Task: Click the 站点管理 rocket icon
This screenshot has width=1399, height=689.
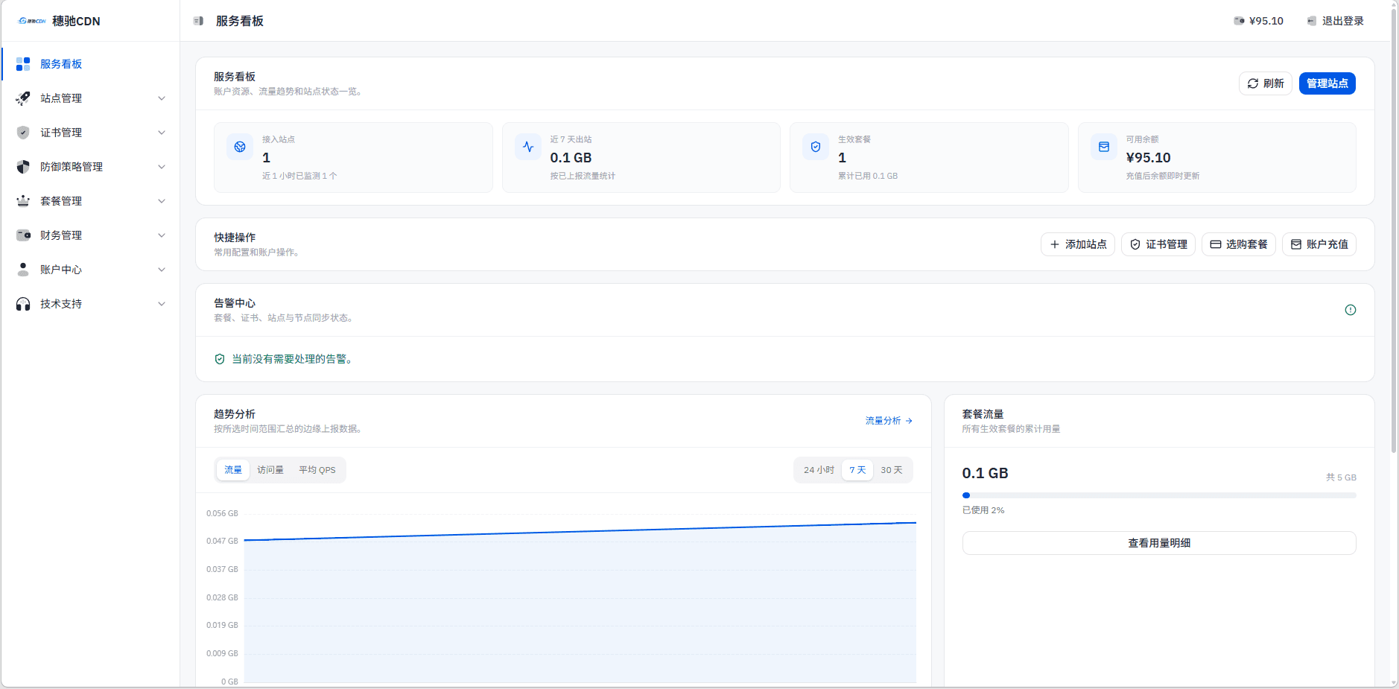Action: pos(23,98)
